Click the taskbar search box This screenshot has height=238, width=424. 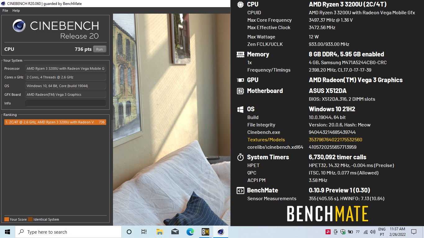pyautogui.click(x=68, y=232)
